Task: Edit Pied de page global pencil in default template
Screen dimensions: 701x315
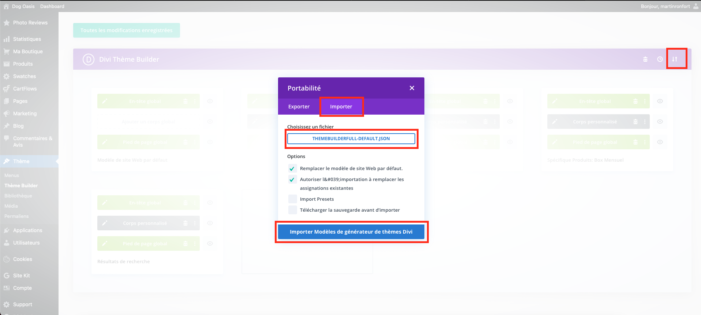Action: [x=105, y=142]
